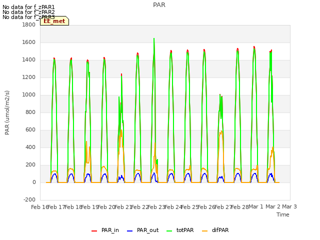Select the 1400 y-axis tick label

pyautogui.click(x=29, y=60)
